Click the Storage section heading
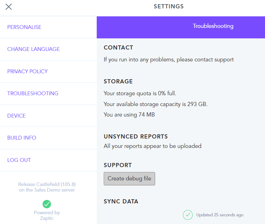 coord(118,81)
